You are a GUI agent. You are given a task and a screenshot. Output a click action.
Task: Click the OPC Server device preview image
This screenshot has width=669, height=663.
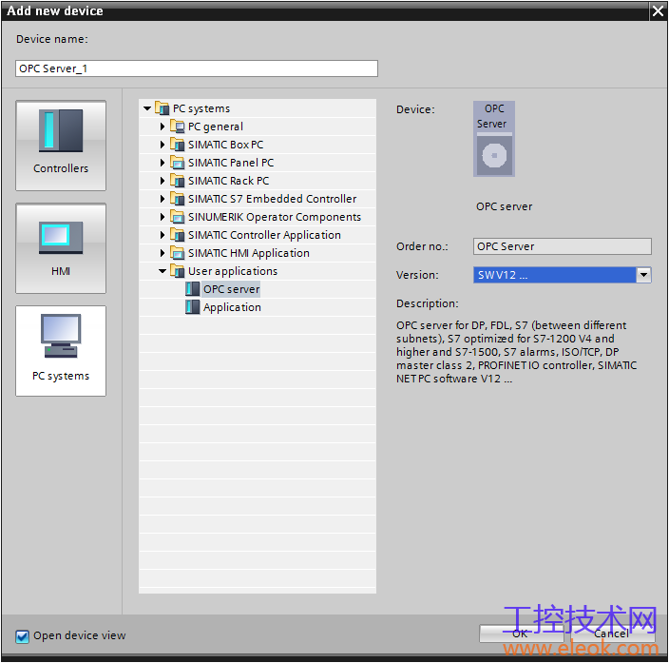(494, 139)
